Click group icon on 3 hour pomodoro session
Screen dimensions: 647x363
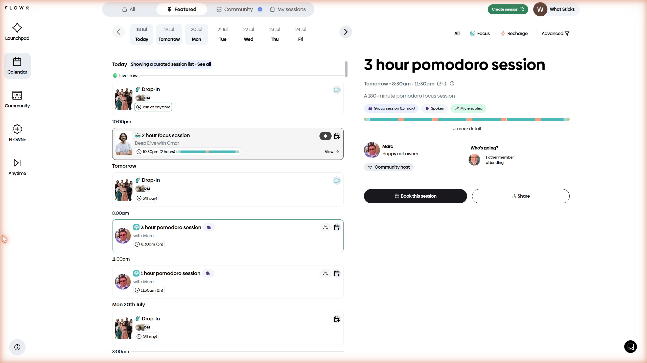(x=326, y=227)
